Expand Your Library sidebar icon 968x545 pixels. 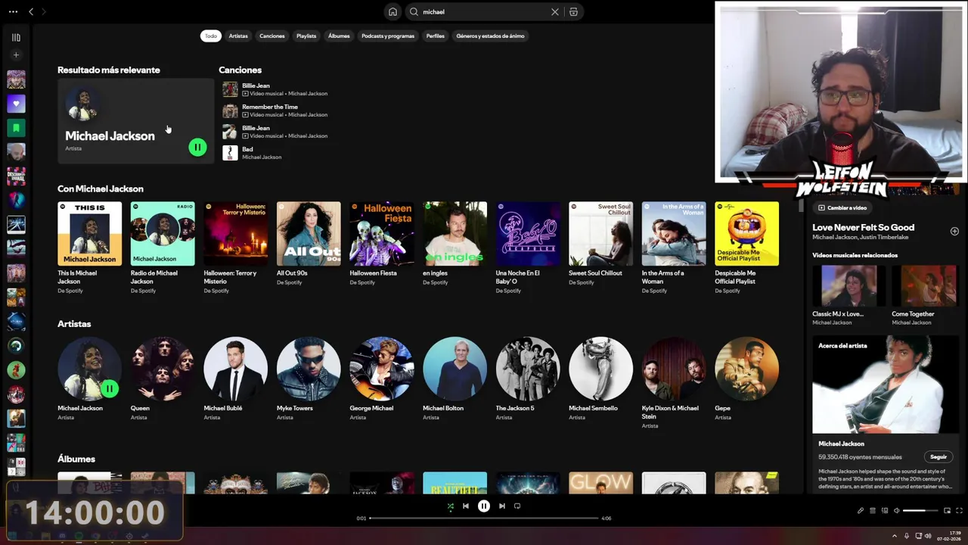16,37
